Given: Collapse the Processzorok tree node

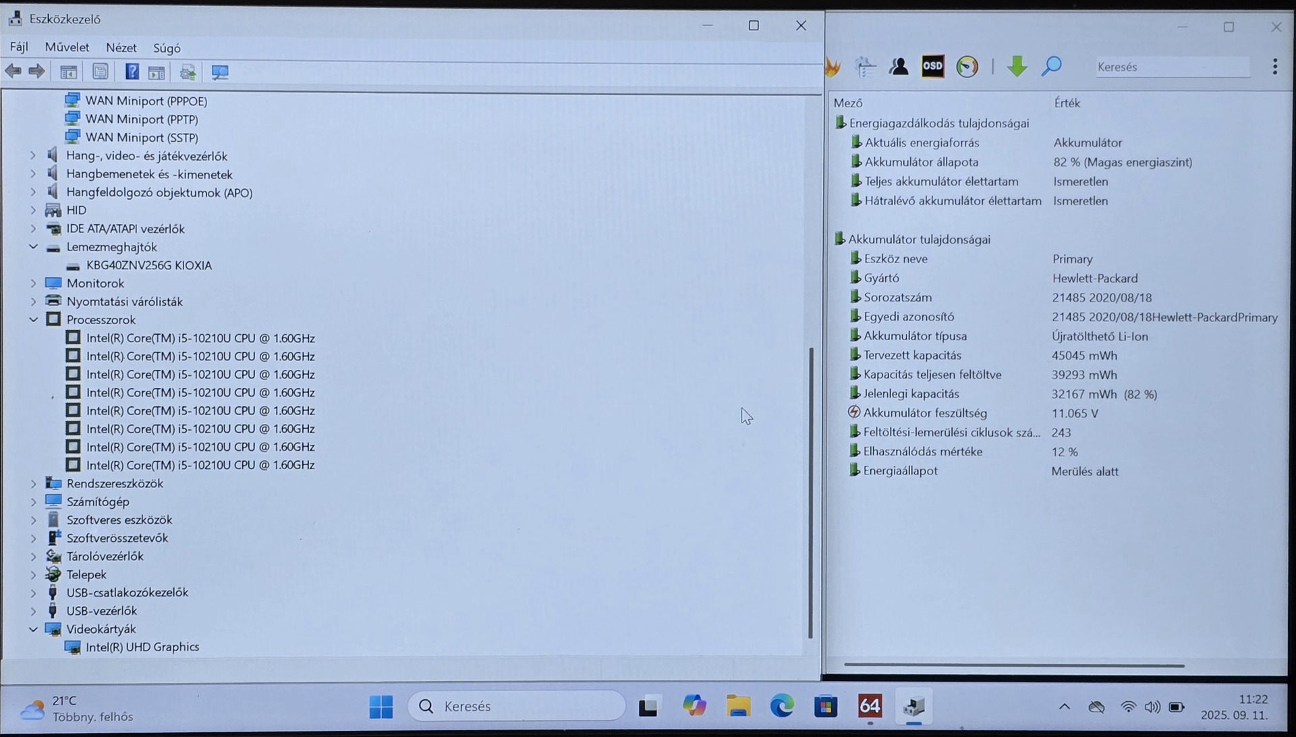Looking at the screenshot, I should 33,319.
